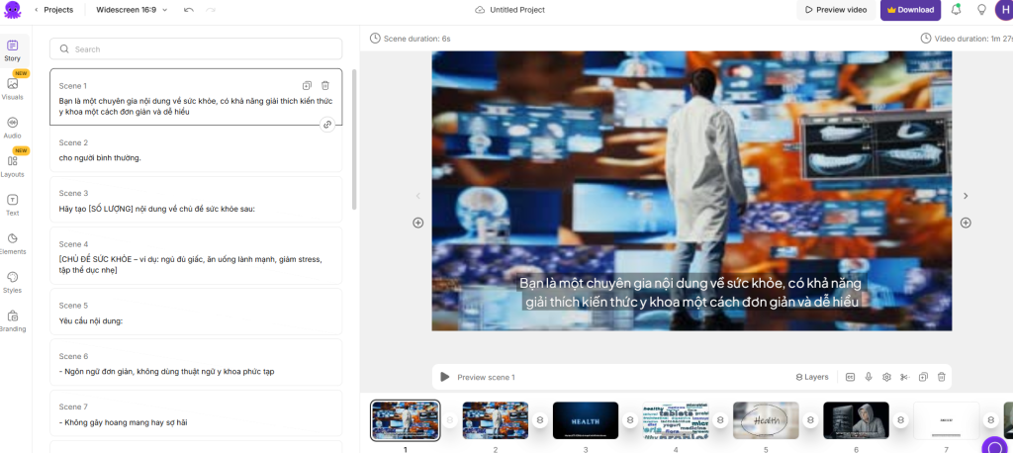Click the scissors split scene icon

pos(903,377)
